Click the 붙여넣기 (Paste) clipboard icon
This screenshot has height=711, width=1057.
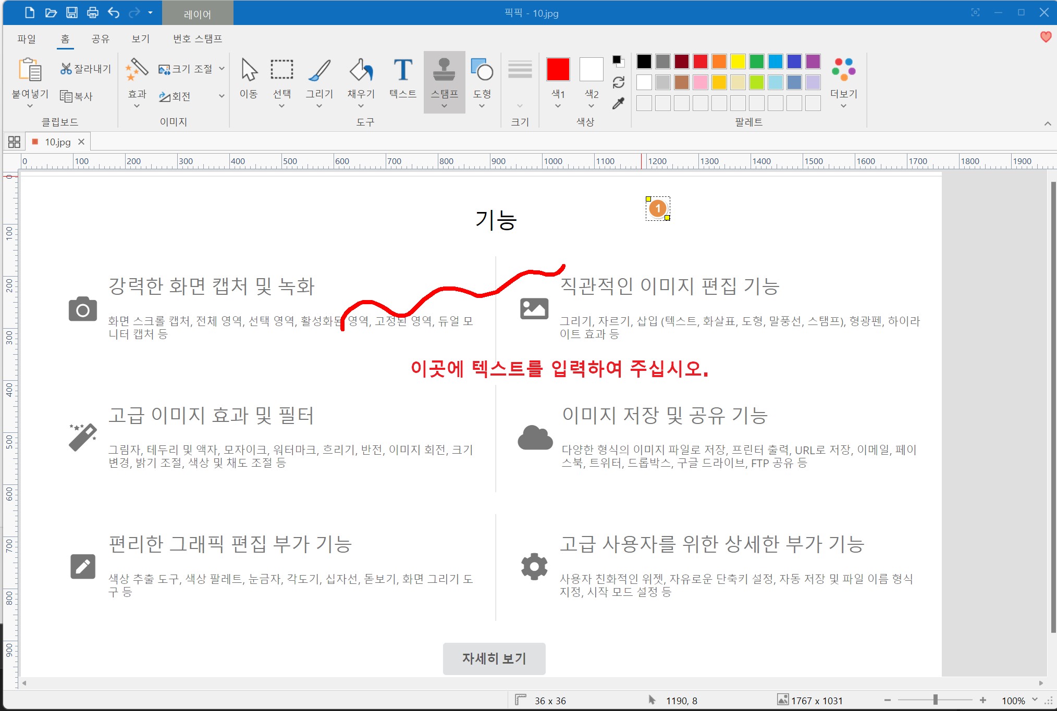tap(30, 70)
